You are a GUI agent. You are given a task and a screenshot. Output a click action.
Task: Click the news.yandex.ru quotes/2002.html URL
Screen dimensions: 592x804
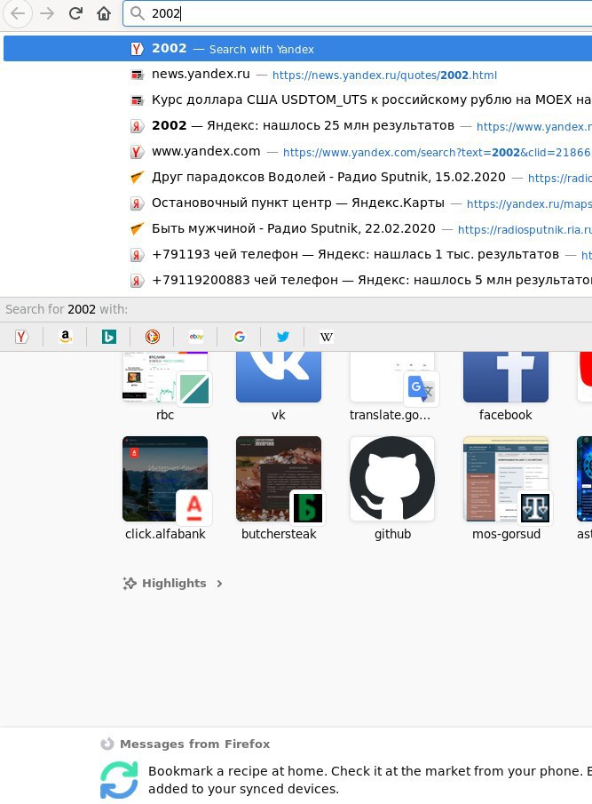[x=384, y=76]
